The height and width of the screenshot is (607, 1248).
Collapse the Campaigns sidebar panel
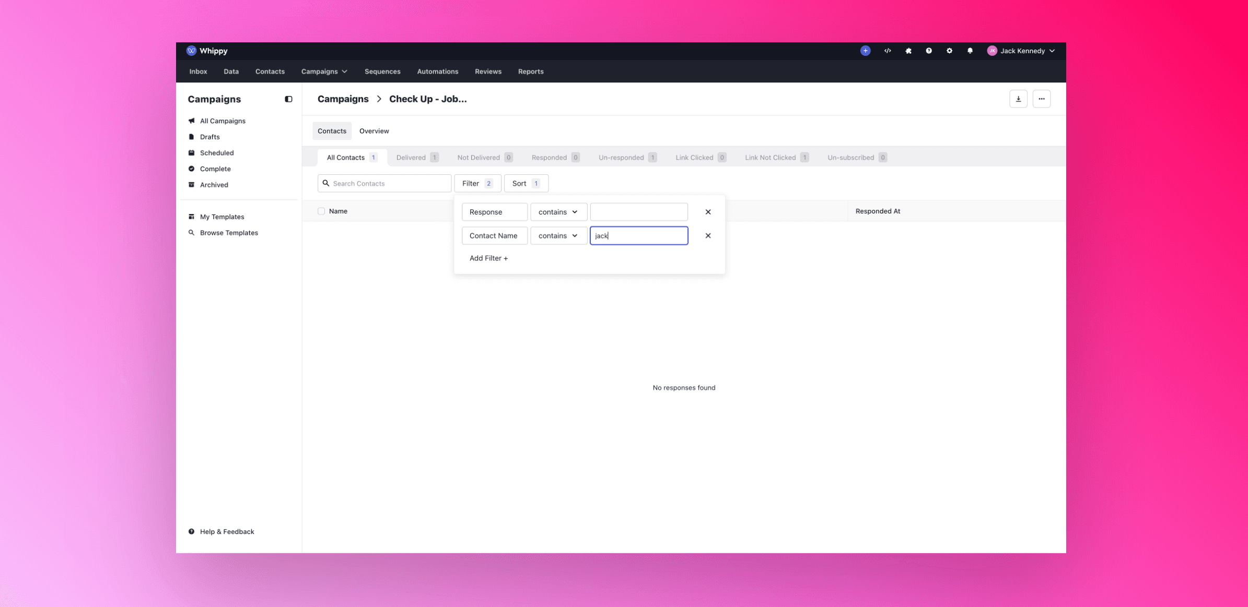pos(288,99)
